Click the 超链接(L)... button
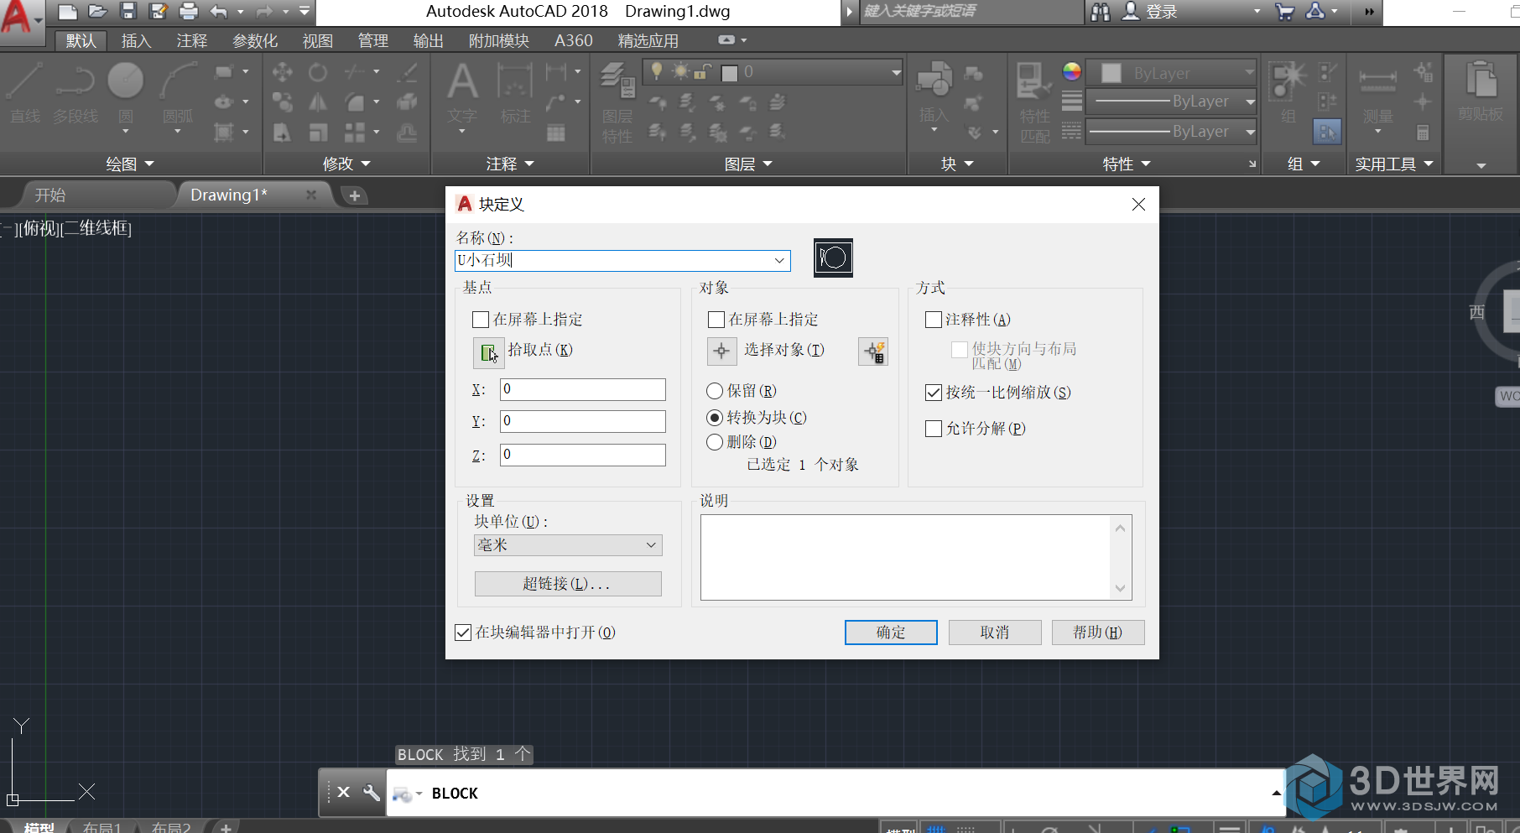The width and height of the screenshot is (1520, 833). 568,584
